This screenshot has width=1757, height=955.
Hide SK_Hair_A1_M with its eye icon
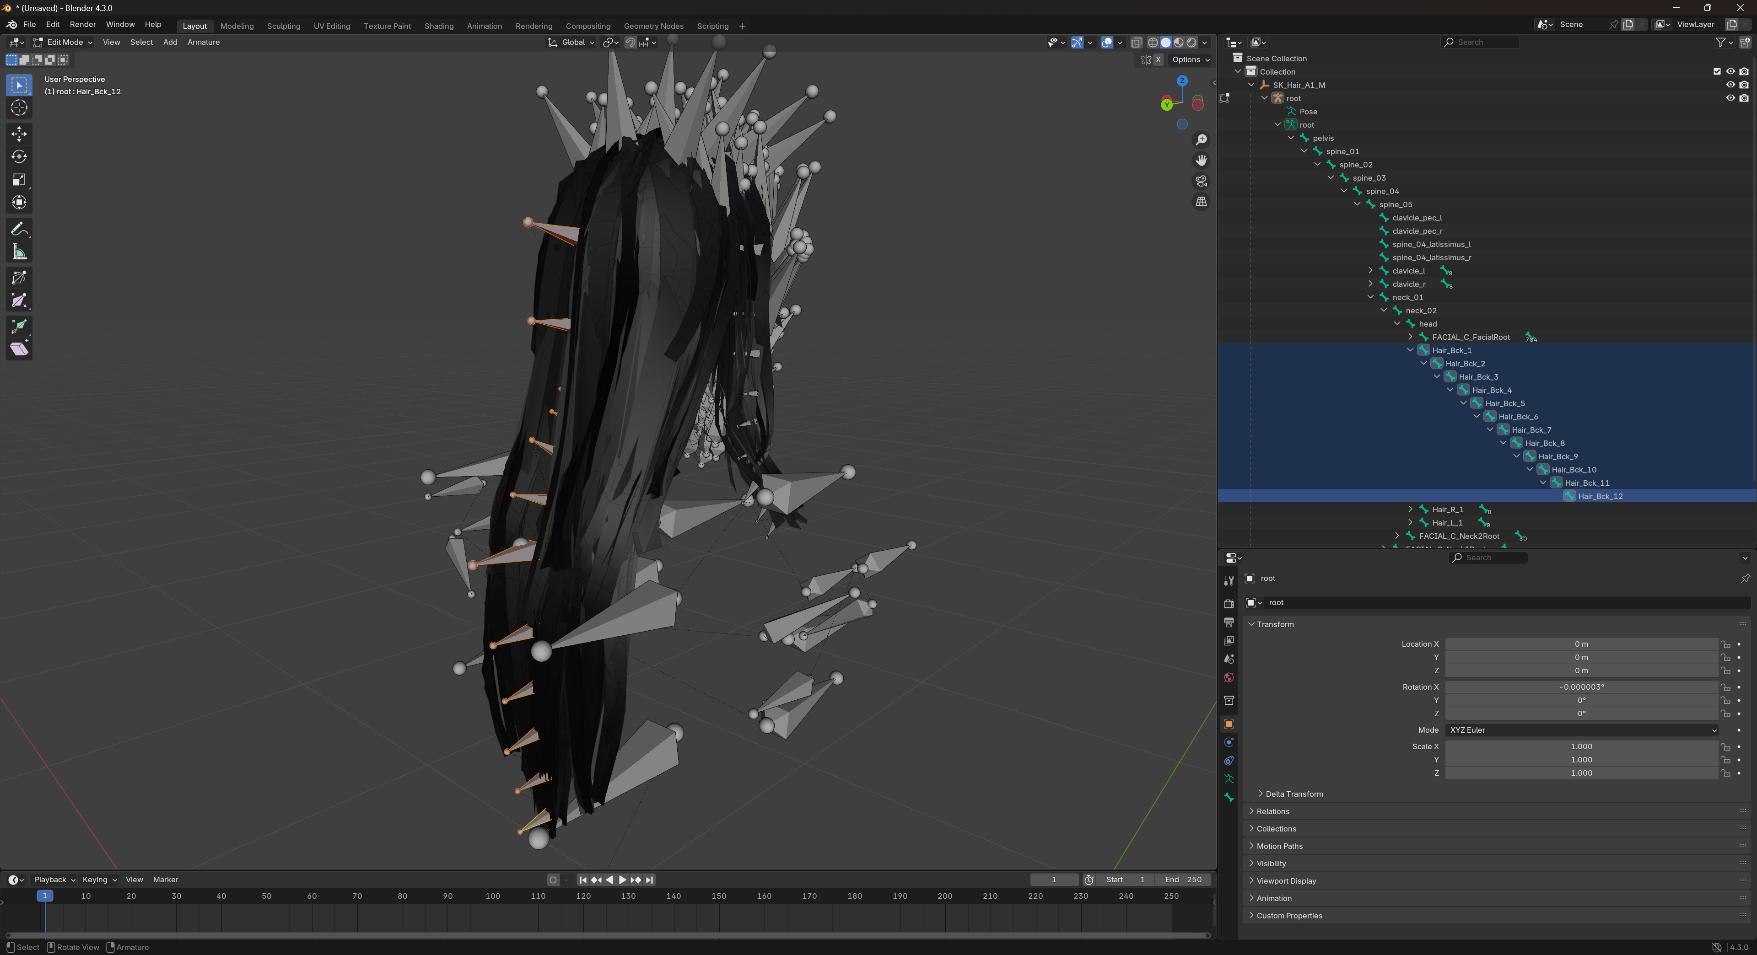click(1730, 85)
